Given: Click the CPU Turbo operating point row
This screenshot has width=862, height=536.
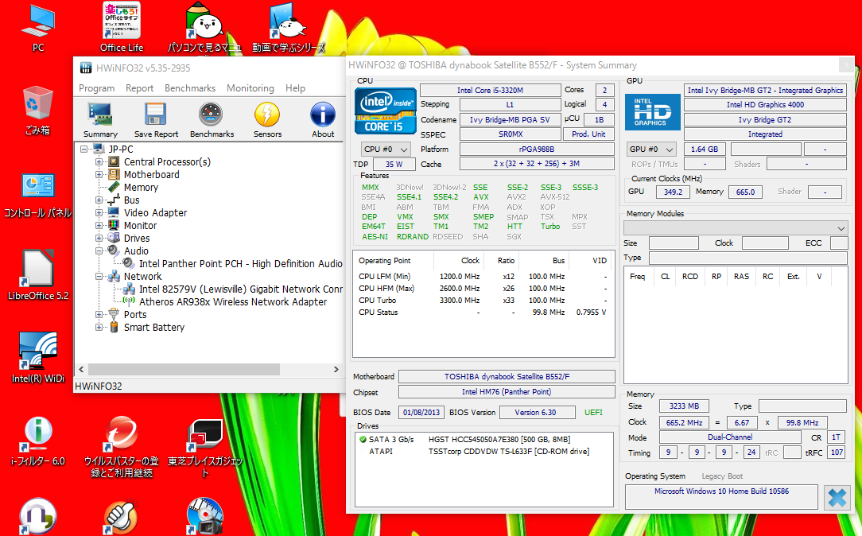Looking at the screenshot, I should 483,300.
